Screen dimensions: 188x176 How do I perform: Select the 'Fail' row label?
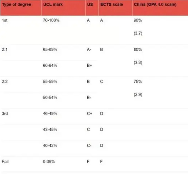pyautogui.click(x=5, y=162)
